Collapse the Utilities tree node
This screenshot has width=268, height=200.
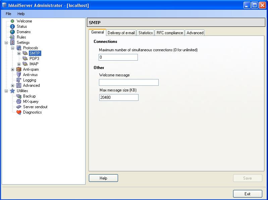pos(6,91)
